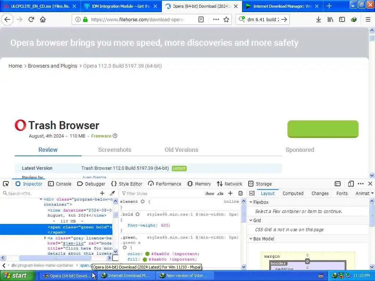Open the Memory tab
The height and width of the screenshot is (281, 375).
tap(199, 184)
